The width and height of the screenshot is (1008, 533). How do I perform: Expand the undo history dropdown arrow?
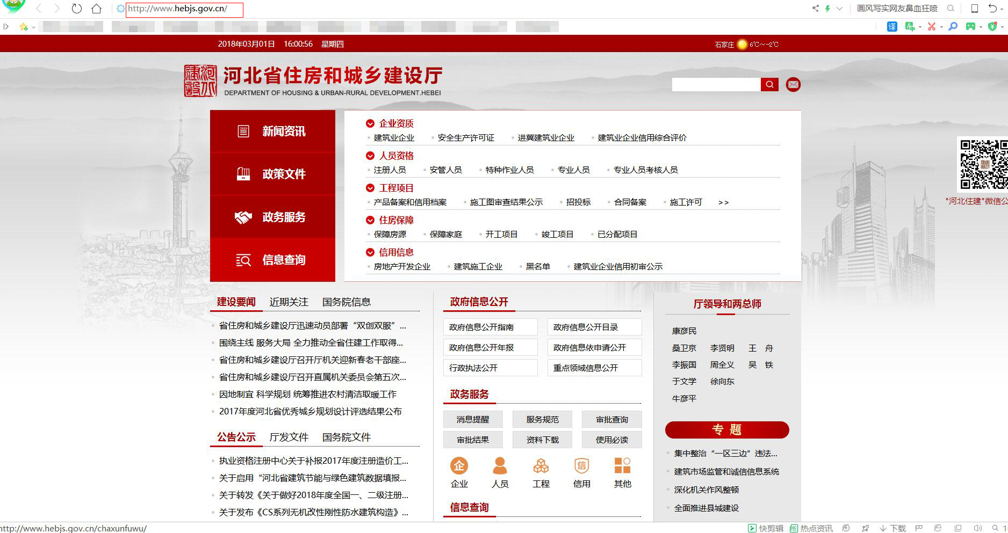(x=1001, y=9)
